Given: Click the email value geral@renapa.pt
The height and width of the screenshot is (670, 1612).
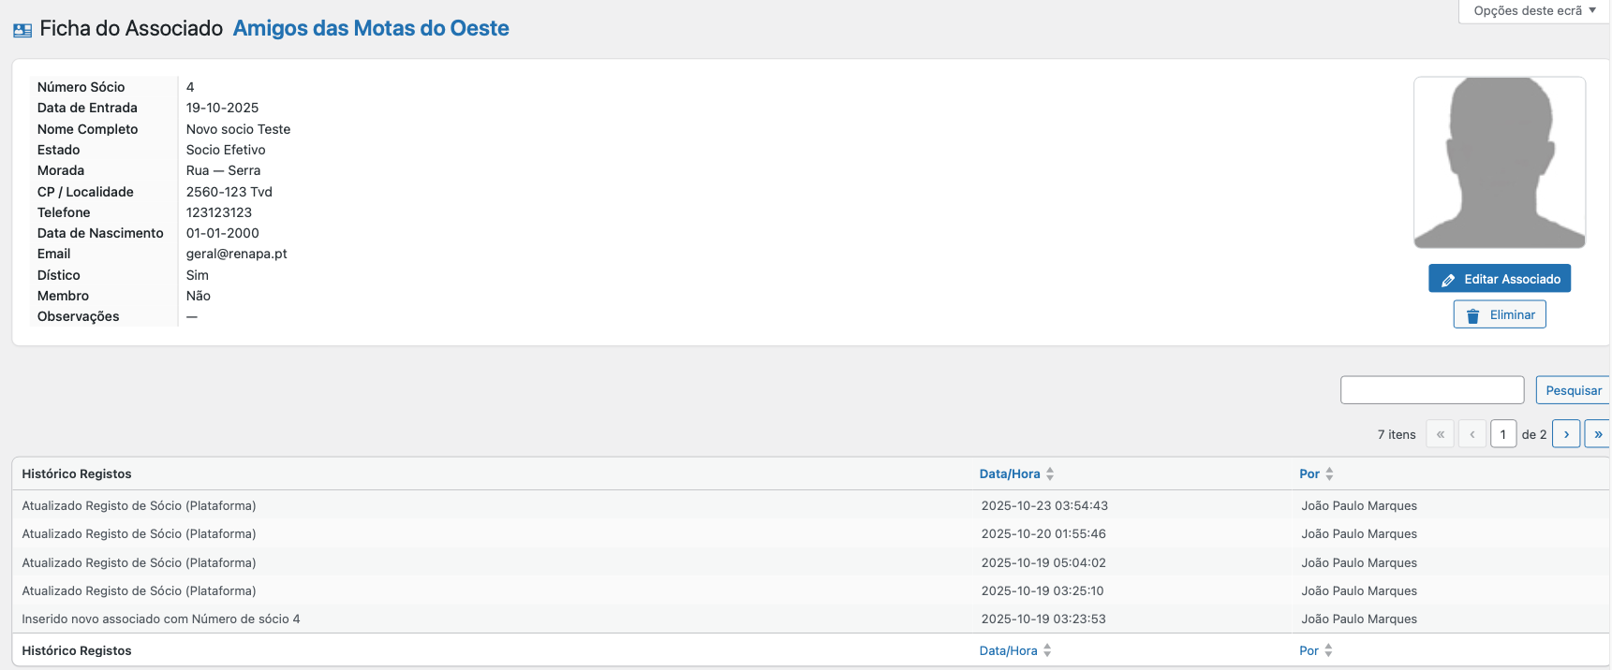Looking at the screenshot, I should coord(237,254).
